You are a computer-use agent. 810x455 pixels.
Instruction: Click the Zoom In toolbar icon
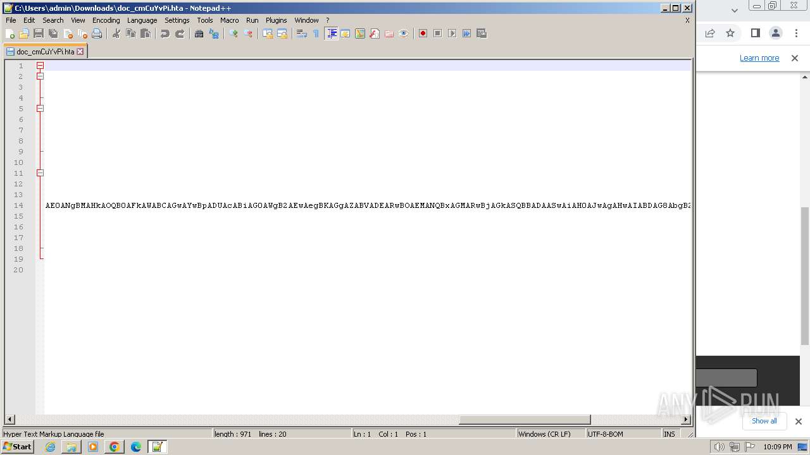pos(234,33)
